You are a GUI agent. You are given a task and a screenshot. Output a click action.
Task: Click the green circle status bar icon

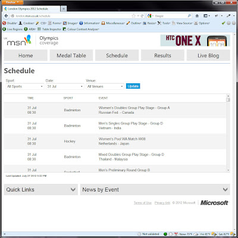click(x=165, y=234)
